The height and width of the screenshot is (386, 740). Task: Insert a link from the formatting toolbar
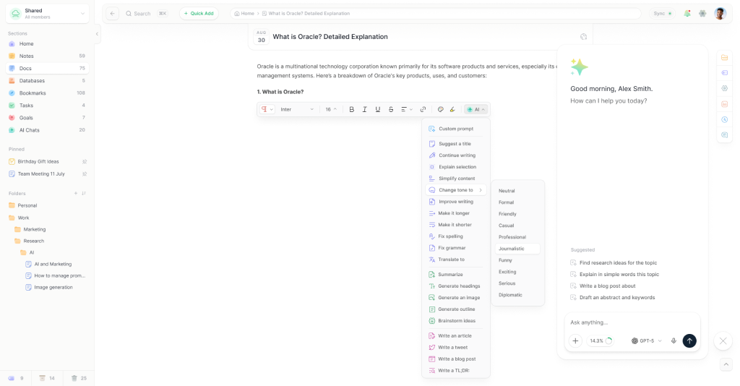click(423, 109)
